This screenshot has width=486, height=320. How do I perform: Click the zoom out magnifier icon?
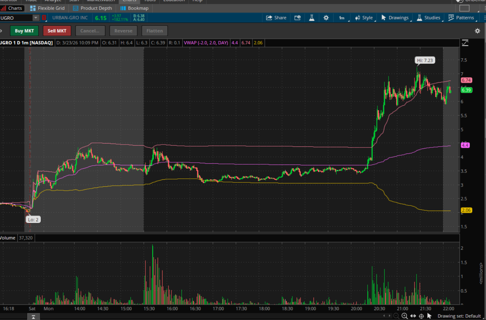pos(396,316)
